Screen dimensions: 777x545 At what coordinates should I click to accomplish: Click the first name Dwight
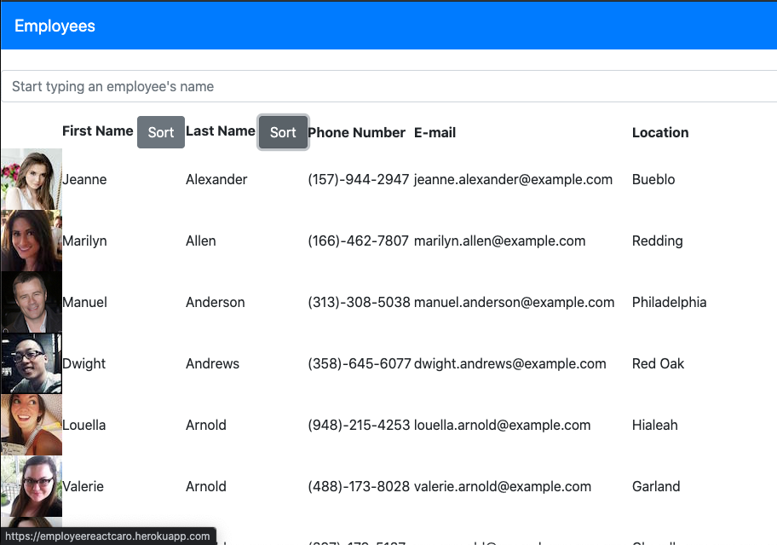tap(83, 364)
